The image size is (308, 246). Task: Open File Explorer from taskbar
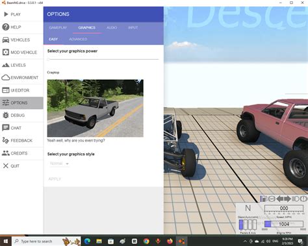coord(99,241)
